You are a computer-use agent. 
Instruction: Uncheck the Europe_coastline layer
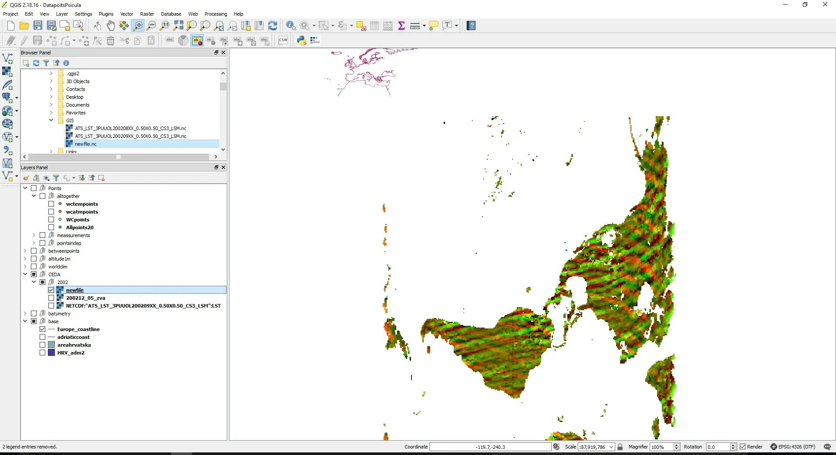pyautogui.click(x=43, y=329)
